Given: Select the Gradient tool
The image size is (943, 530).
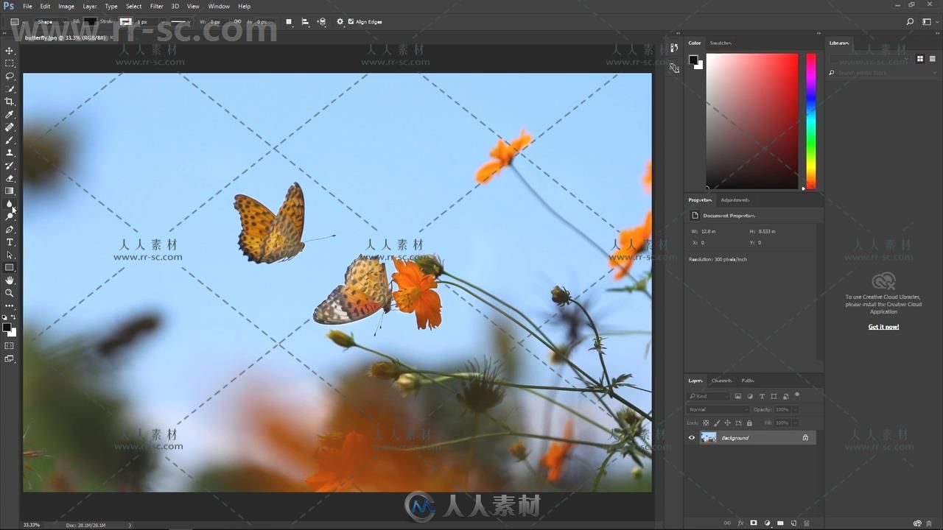Looking at the screenshot, I should (10, 191).
